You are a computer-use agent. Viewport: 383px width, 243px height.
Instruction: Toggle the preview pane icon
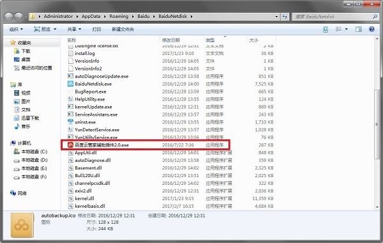[x=358, y=29]
